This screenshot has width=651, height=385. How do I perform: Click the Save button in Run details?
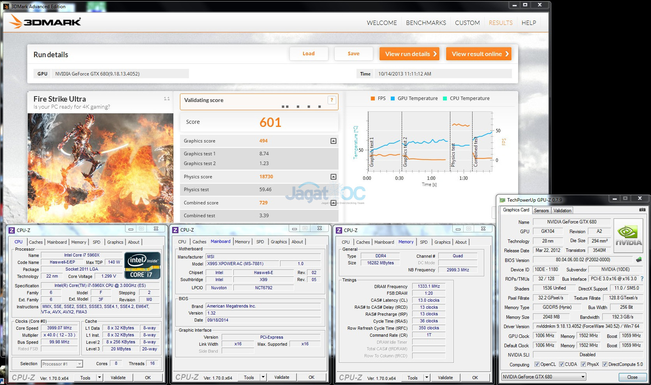point(353,54)
